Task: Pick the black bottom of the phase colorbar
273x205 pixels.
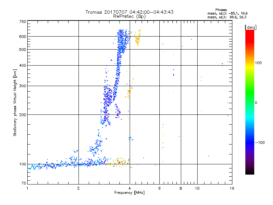Action: pyautogui.click(x=250, y=173)
